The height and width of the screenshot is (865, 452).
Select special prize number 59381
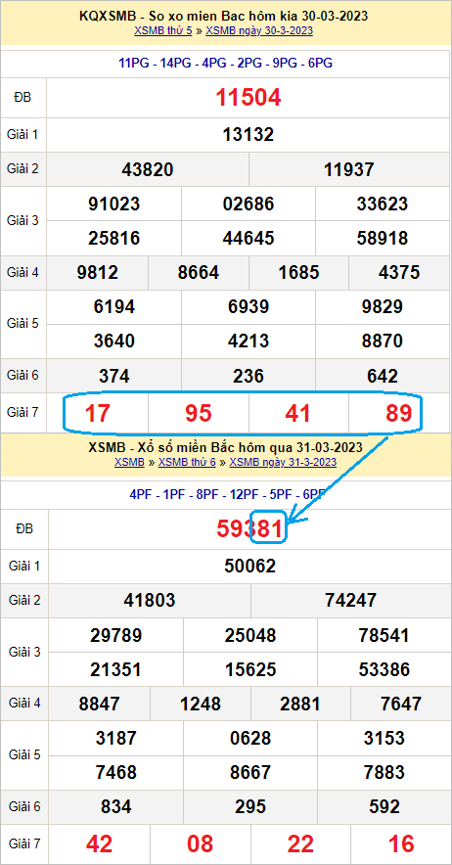pos(250,529)
